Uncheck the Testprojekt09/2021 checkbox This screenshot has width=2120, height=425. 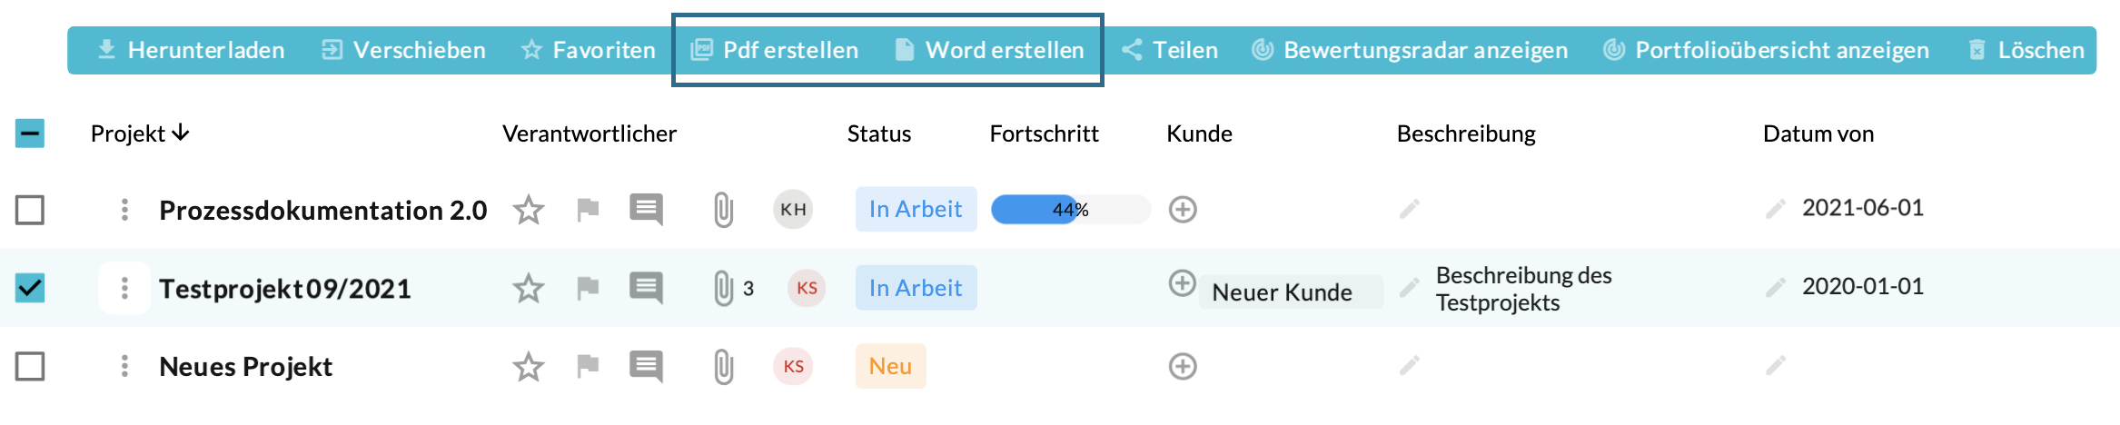pos(30,288)
